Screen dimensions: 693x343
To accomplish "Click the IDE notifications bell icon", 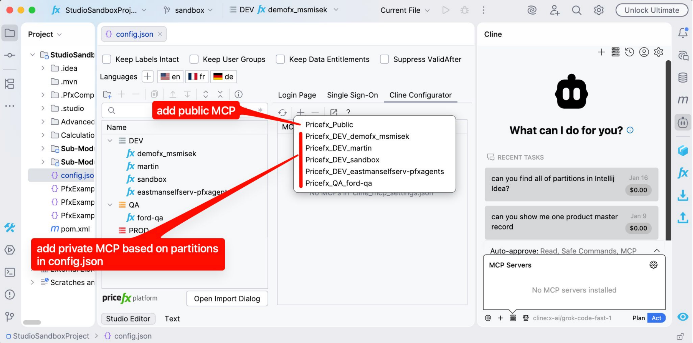I will click(683, 33).
